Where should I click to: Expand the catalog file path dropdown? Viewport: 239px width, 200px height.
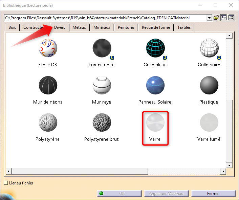pyautogui.click(x=209, y=18)
